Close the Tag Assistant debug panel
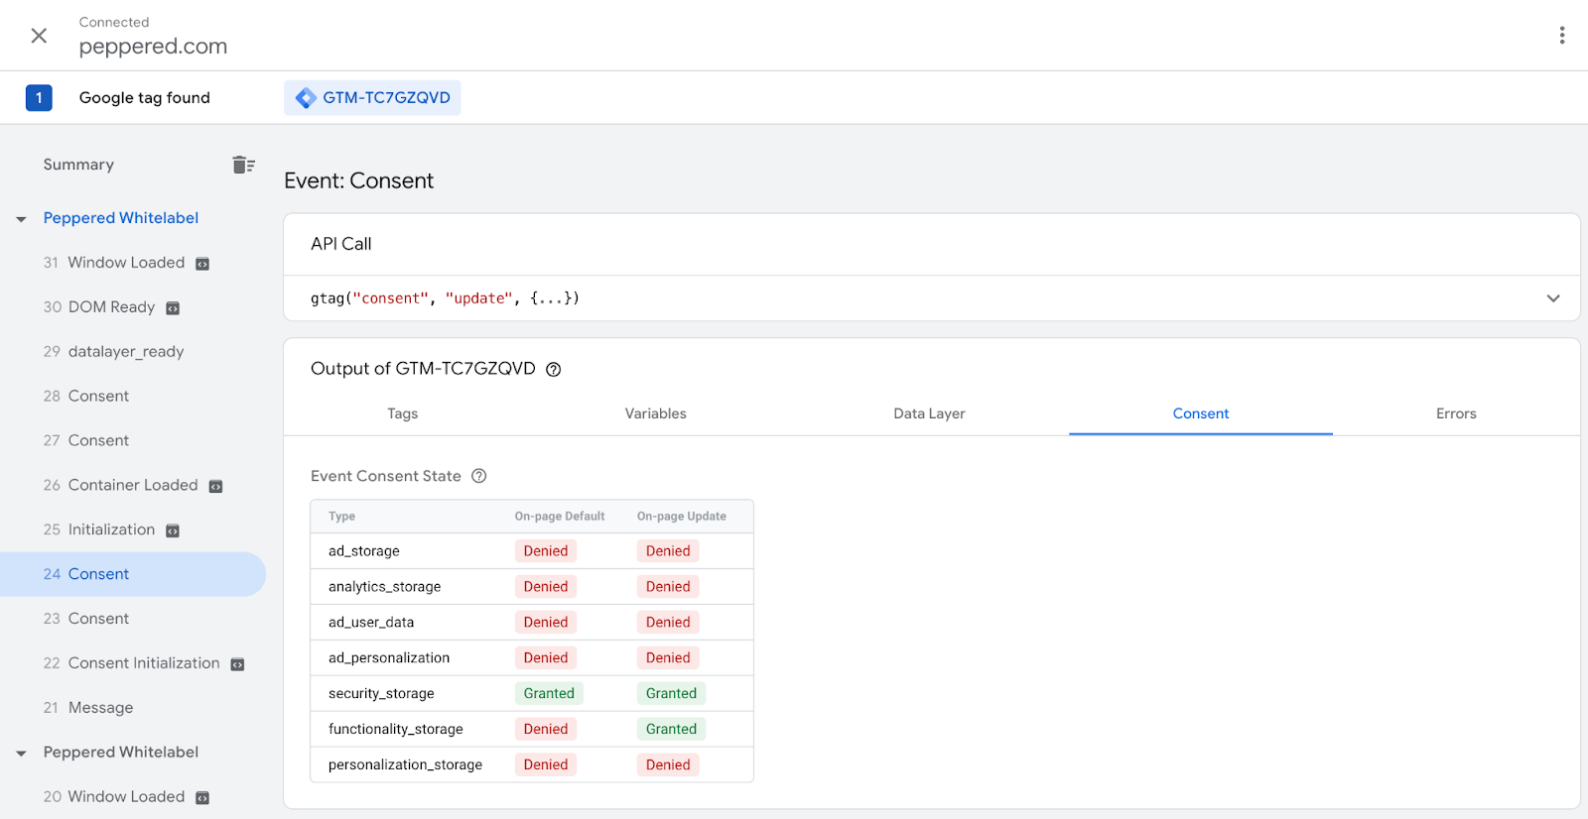Viewport: 1588px width, 819px height. click(x=39, y=36)
